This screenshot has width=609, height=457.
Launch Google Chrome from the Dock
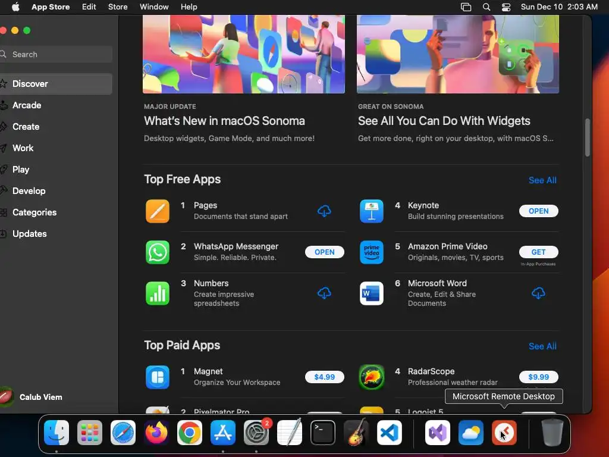(190, 433)
